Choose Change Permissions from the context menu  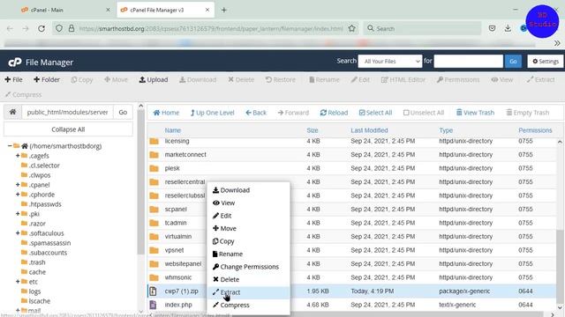pyautogui.click(x=248, y=267)
